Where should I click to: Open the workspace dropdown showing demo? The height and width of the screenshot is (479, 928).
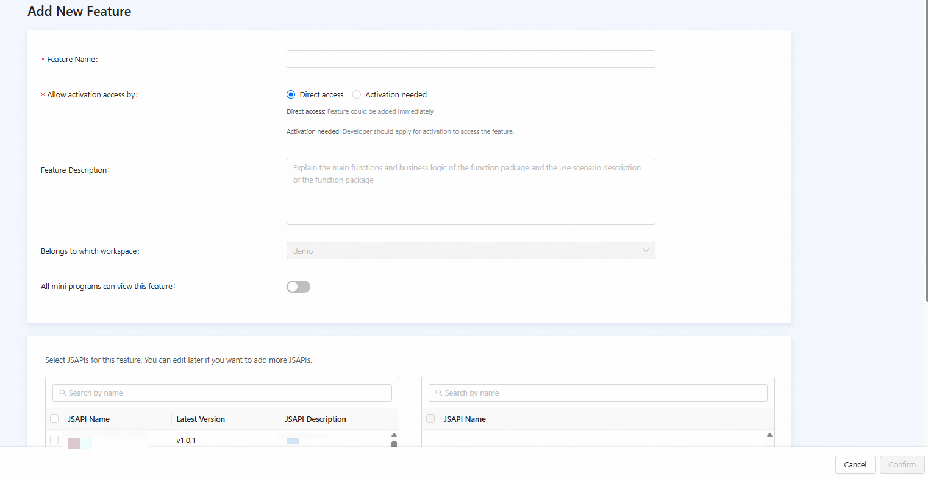(463, 251)
